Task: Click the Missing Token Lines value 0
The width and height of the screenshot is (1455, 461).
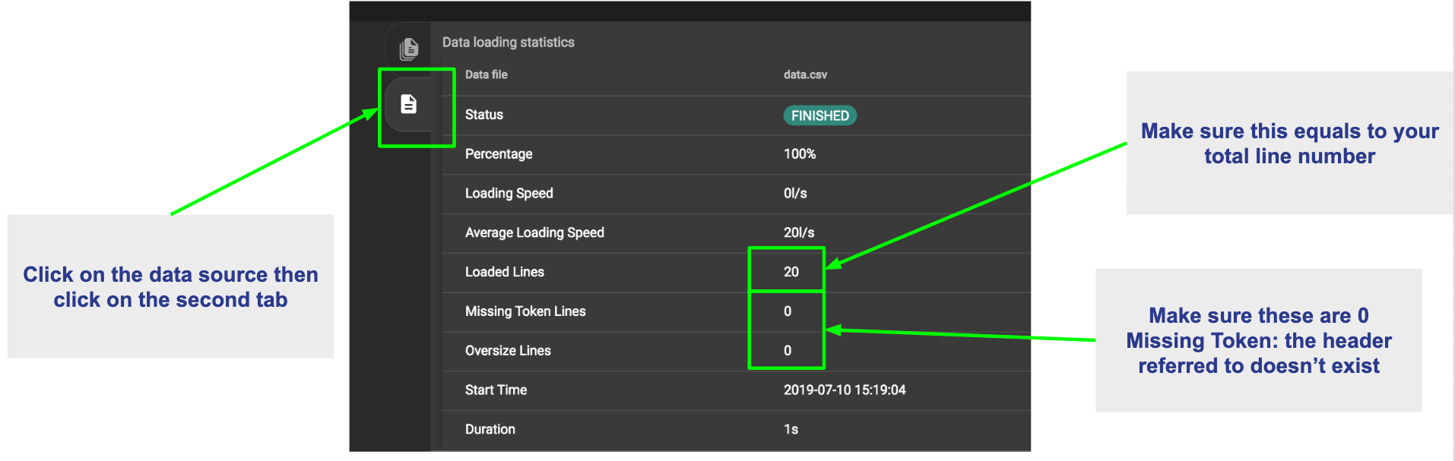Action: point(788,311)
